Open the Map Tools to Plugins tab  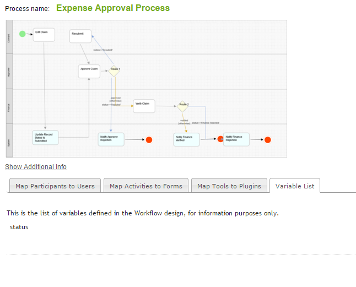(x=229, y=186)
